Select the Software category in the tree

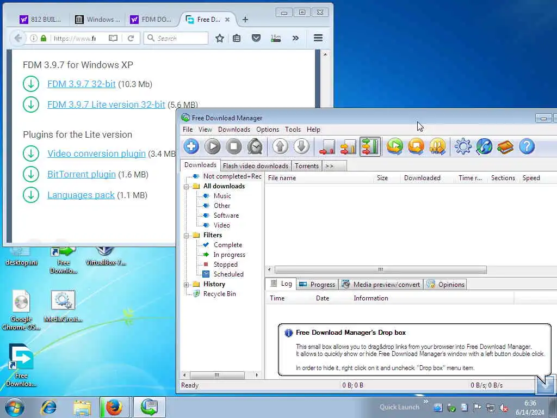coord(226,216)
